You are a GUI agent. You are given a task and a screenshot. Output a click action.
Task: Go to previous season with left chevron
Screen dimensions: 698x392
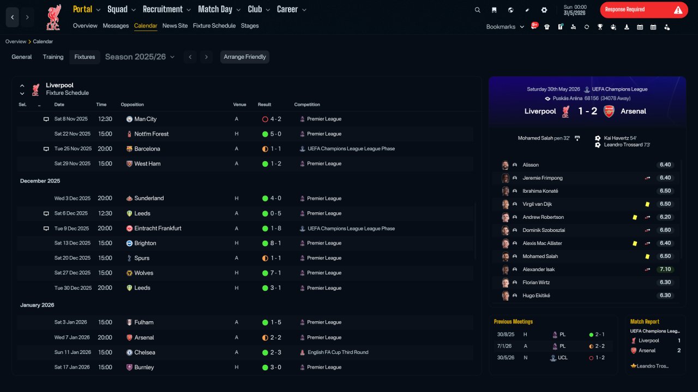coord(190,57)
